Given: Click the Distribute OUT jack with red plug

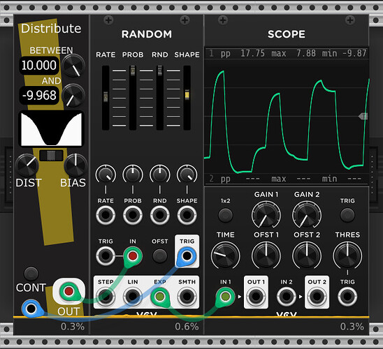Looking at the screenshot, I should [68, 290].
